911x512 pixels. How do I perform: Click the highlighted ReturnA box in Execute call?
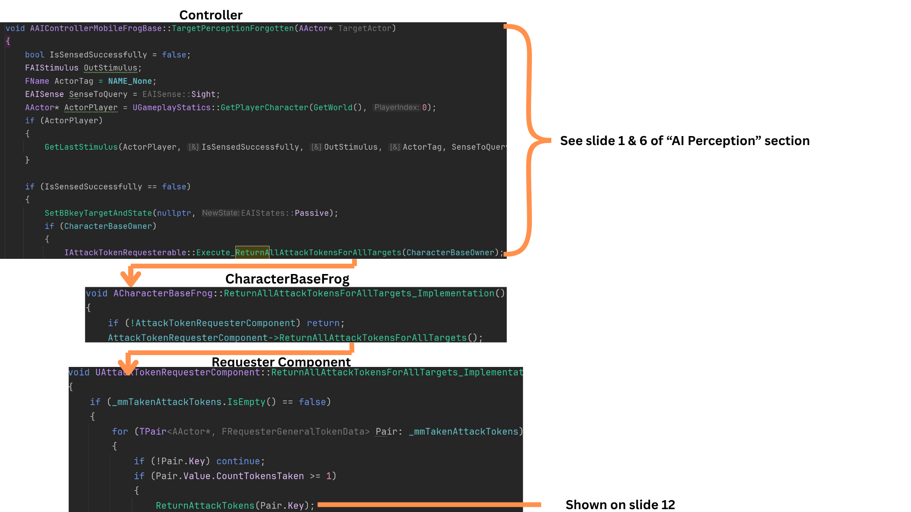click(252, 252)
